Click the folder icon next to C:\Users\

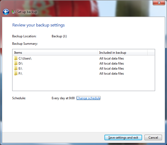coord(16,58)
